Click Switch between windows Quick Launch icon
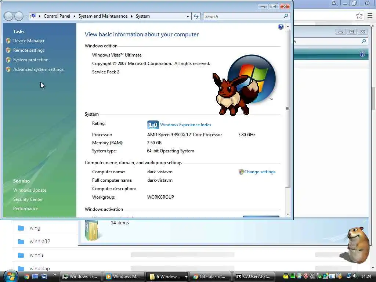This screenshot has width=376, height=282. 44,276
